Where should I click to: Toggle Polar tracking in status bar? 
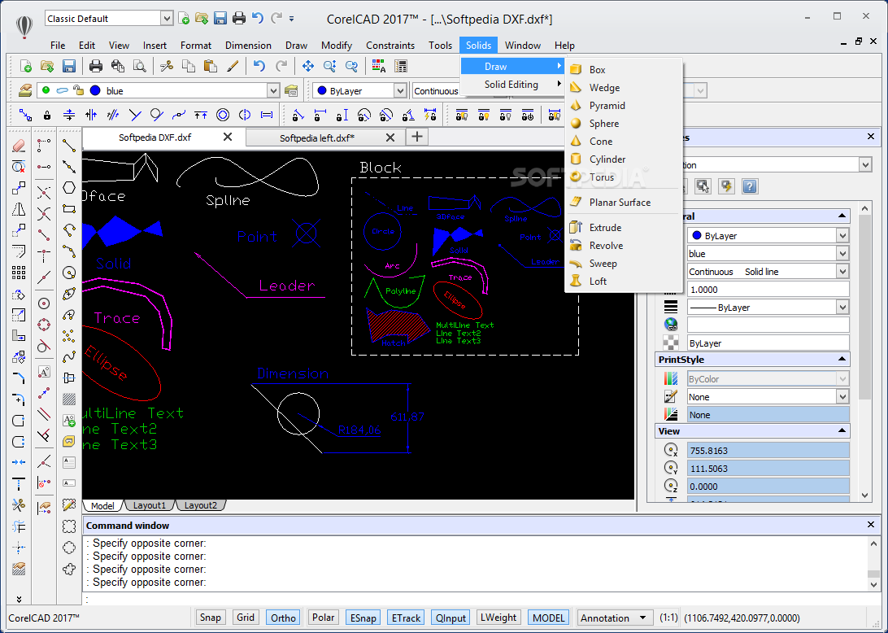coord(324,618)
